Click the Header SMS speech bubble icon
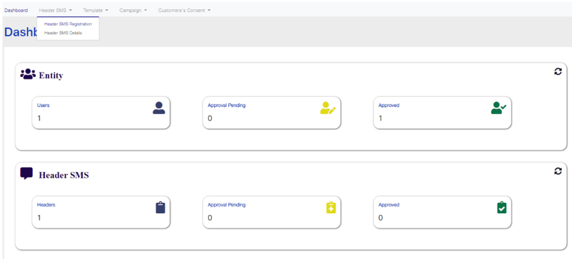 (27, 173)
